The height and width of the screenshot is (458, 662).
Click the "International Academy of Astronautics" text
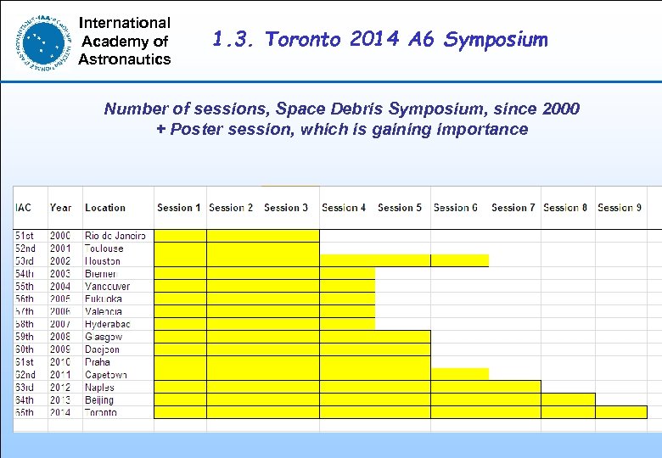coord(125,41)
